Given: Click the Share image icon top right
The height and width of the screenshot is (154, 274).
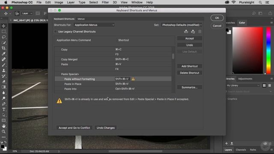Looking at the screenshot, I should (x=270, y=13).
